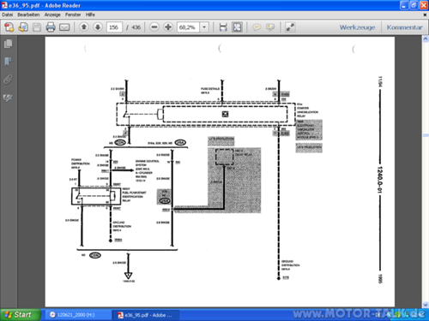This screenshot has height=321, width=429.
Task: Toggle read mode fullscreen icon
Action: (290, 27)
